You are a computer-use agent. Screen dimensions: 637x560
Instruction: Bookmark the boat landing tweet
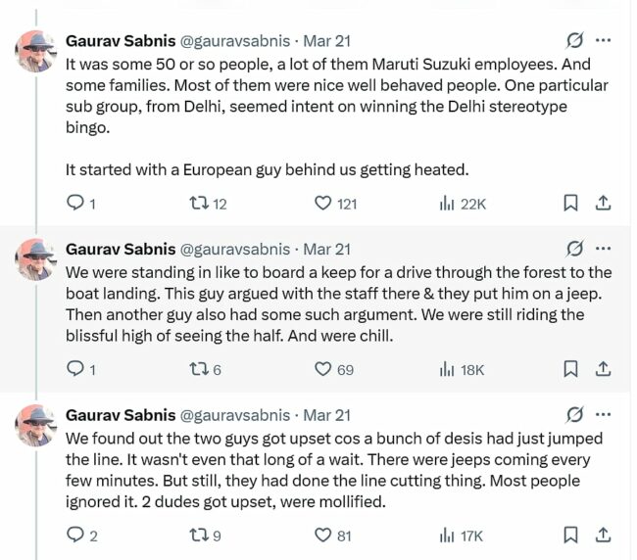point(570,369)
